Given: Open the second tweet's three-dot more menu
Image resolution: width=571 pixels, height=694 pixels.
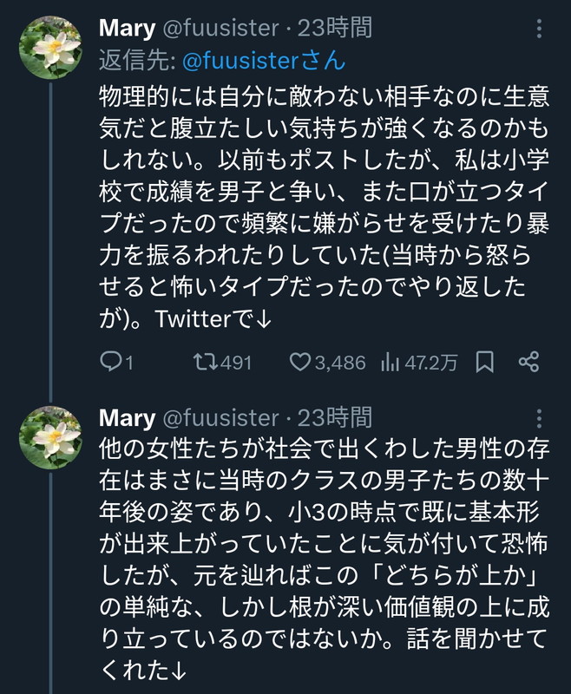Looking at the screenshot, I should (x=540, y=418).
